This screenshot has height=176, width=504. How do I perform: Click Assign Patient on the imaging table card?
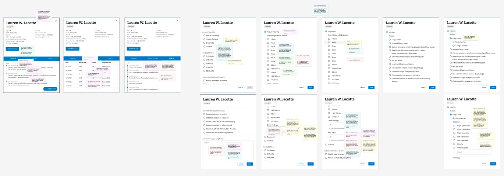coord(72,48)
